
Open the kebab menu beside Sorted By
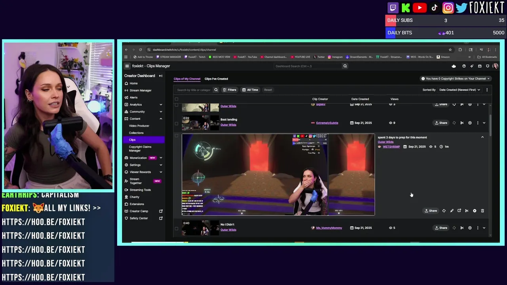(487, 90)
